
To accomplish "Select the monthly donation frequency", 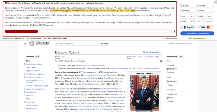I will point(205,6).
